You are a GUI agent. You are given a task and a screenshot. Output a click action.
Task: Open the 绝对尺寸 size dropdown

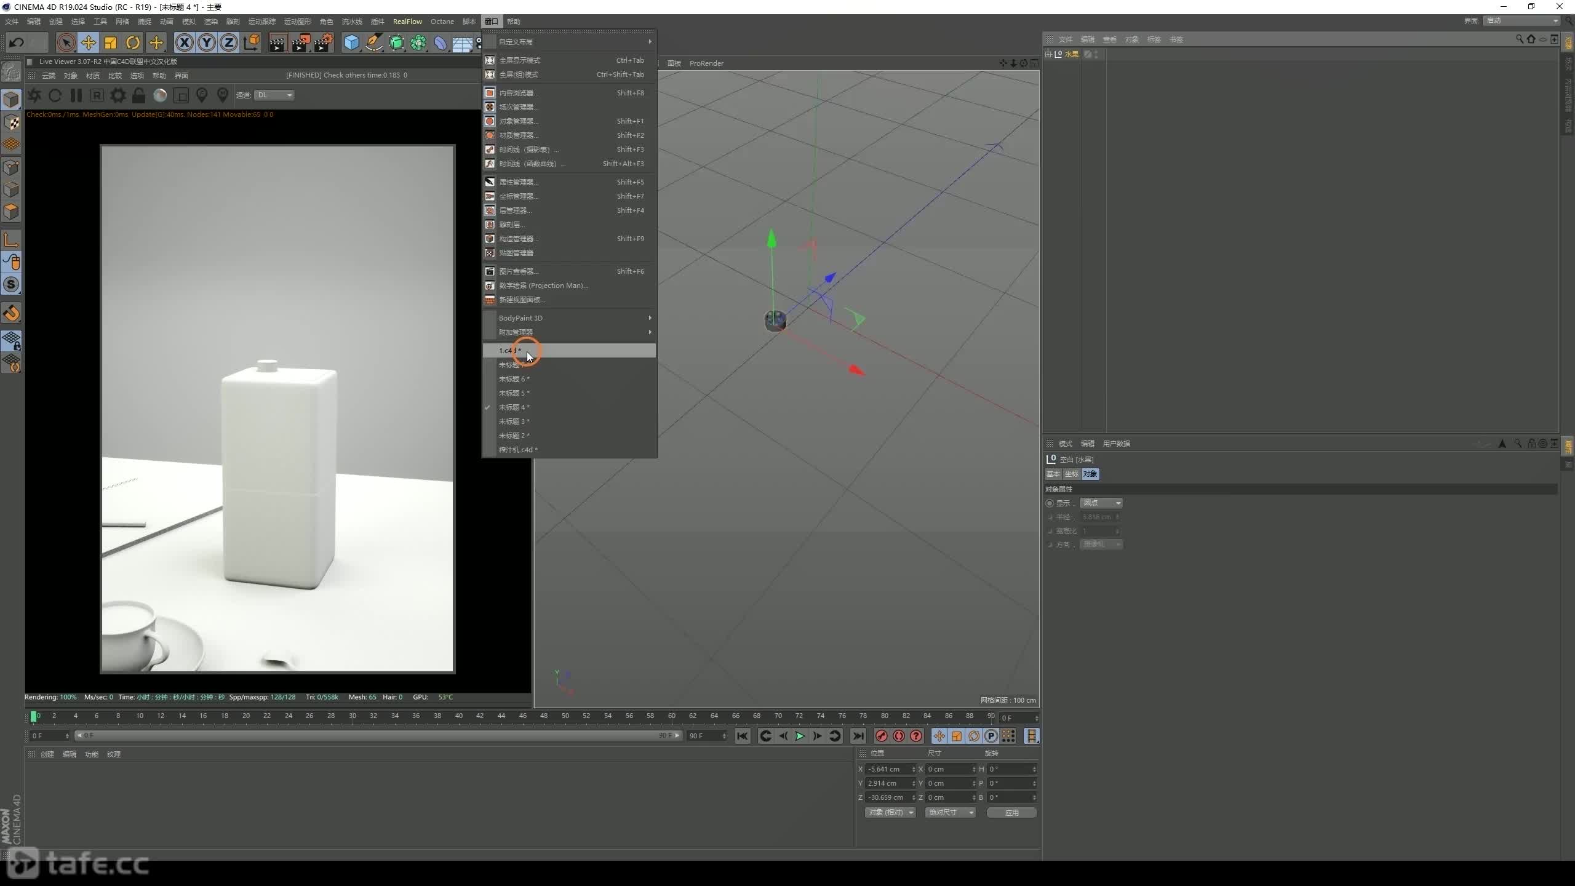point(951,813)
